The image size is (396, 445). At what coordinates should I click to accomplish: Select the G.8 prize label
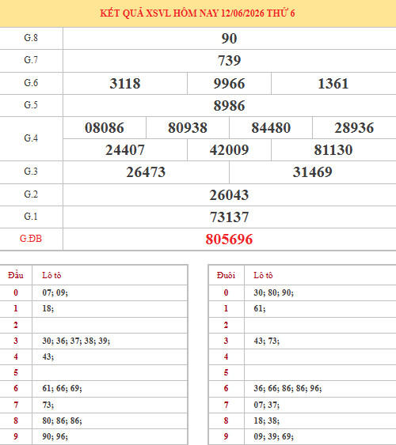(31, 38)
